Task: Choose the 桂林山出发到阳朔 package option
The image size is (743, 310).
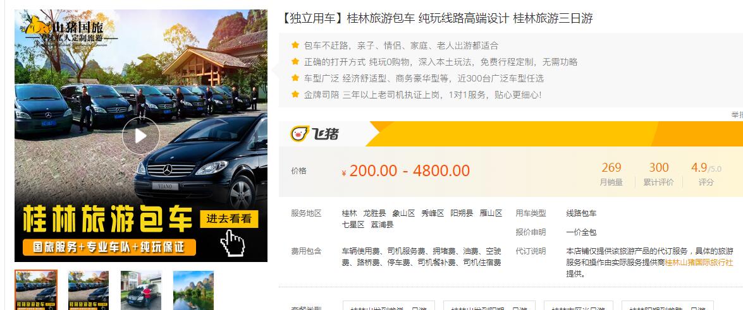Action: (489, 306)
